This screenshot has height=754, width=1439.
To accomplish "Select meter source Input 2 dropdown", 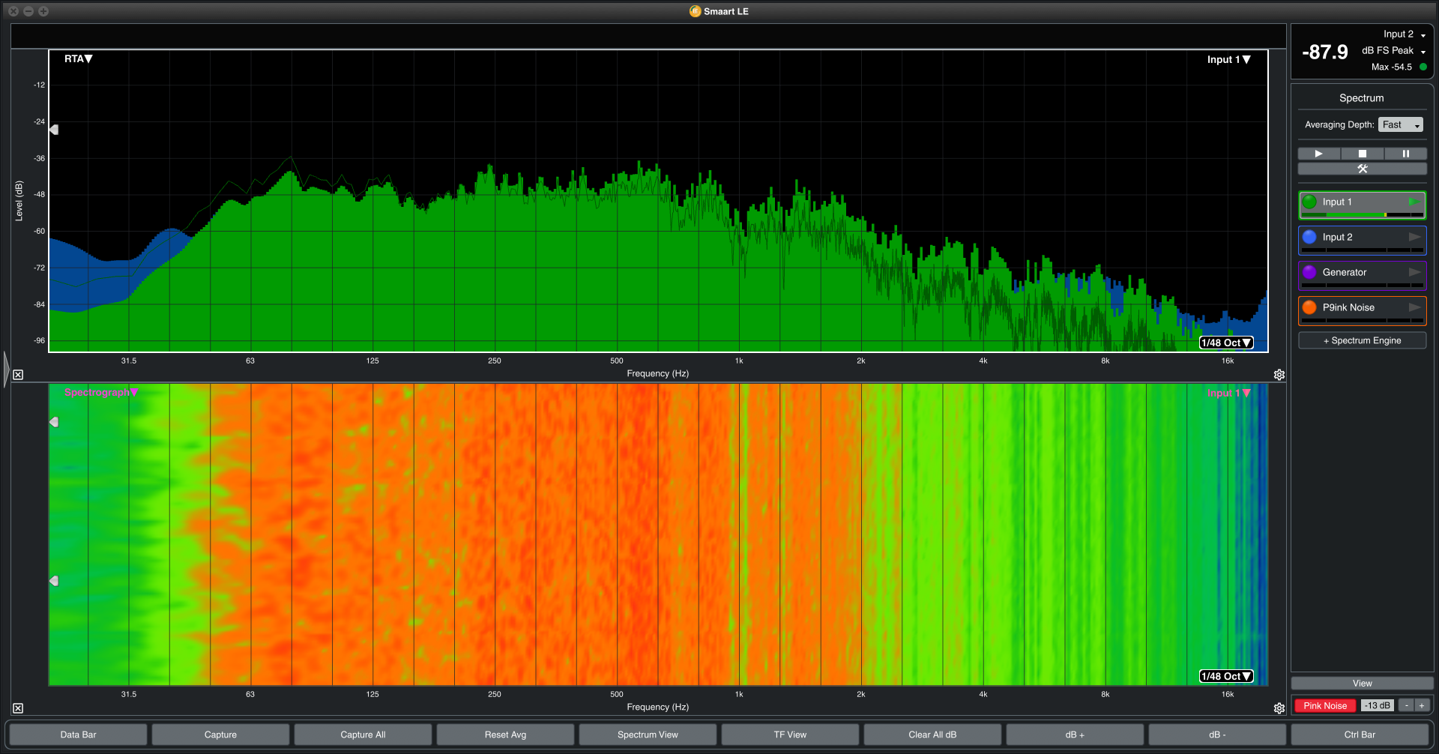I will click(x=1405, y=34).
